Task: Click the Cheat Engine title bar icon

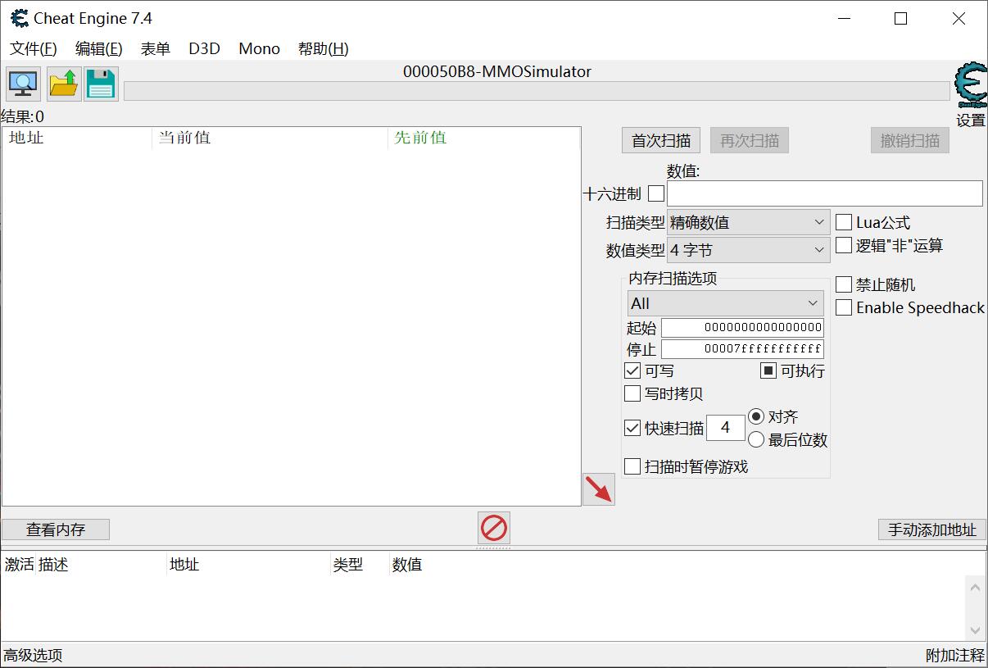Action: (20, 18)
